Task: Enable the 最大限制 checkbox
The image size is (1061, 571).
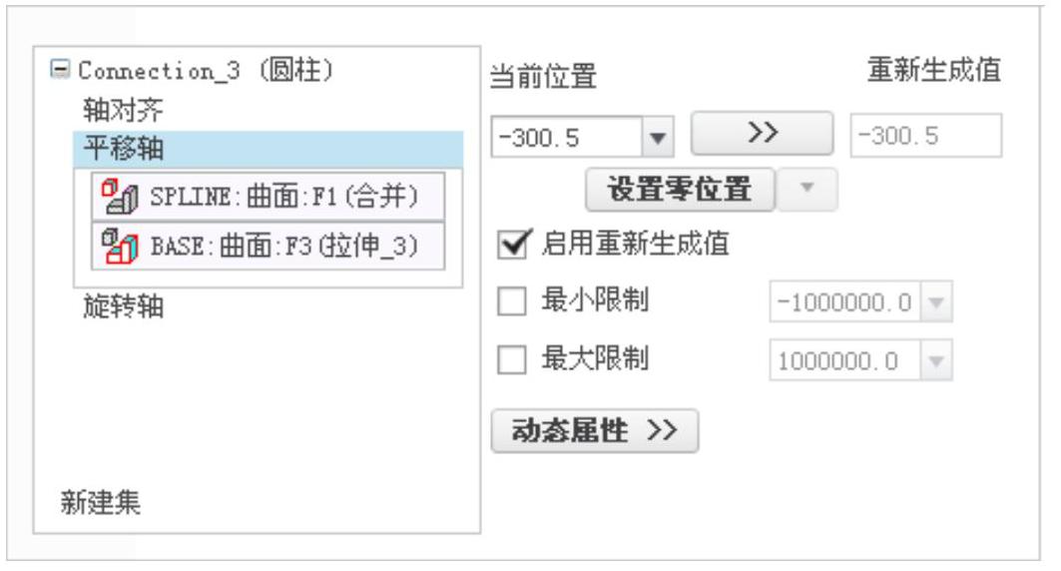Action: 512,360
